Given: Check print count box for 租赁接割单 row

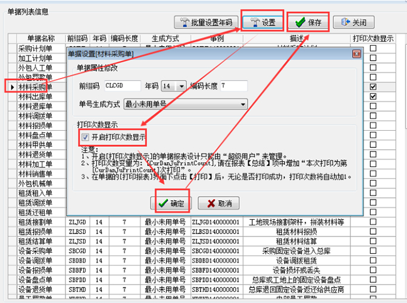Looking at the screenshot, I should coord(373,222).
